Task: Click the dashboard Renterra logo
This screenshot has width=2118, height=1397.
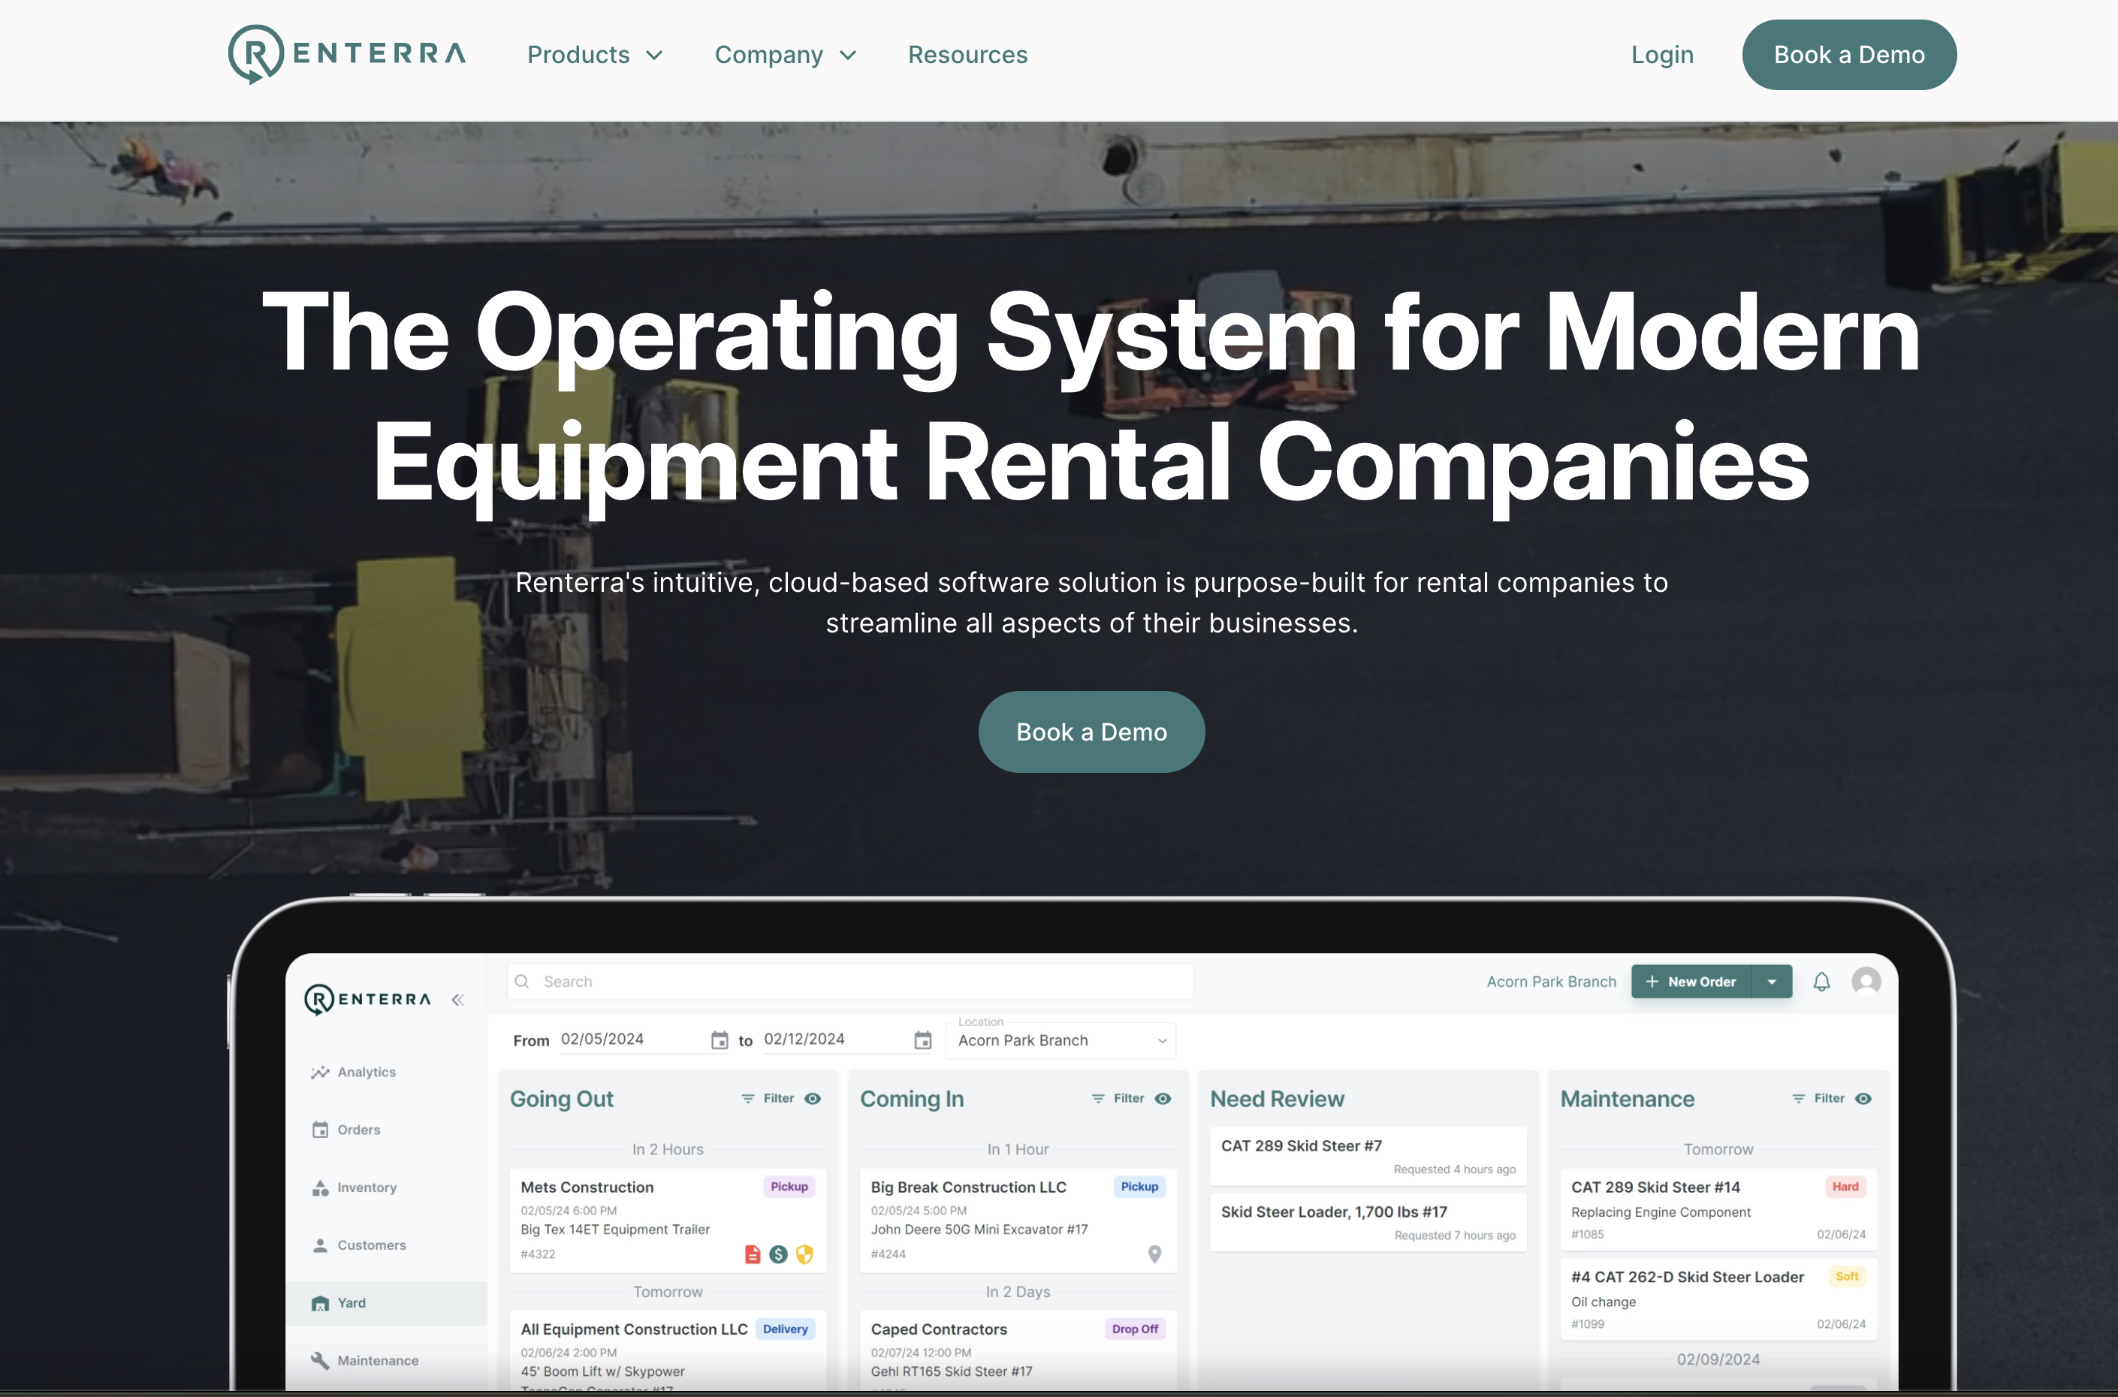Action: 367,1000
